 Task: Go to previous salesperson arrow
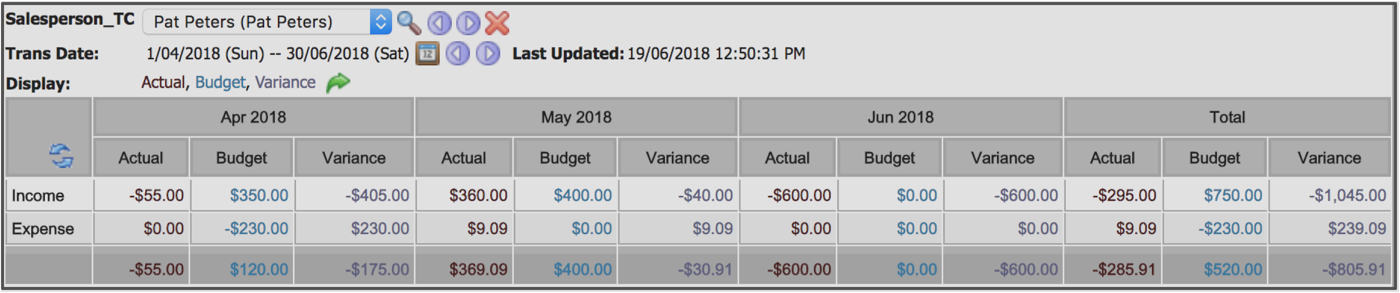(x=439, y=23)
